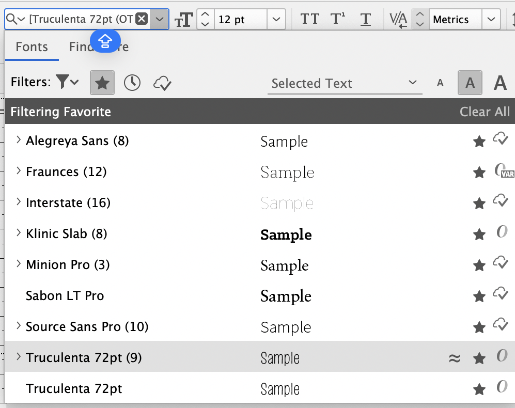The image size is (515, 408).
Task: Click the kerning icon
Action: pyautogui.click(x=398, y=20)
